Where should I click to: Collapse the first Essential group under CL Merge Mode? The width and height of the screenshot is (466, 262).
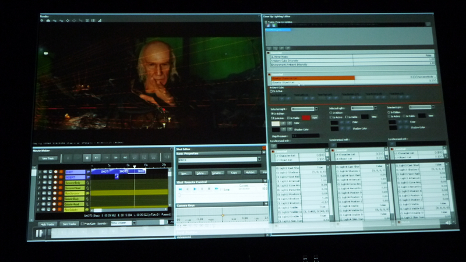click(x=269, y=53)
